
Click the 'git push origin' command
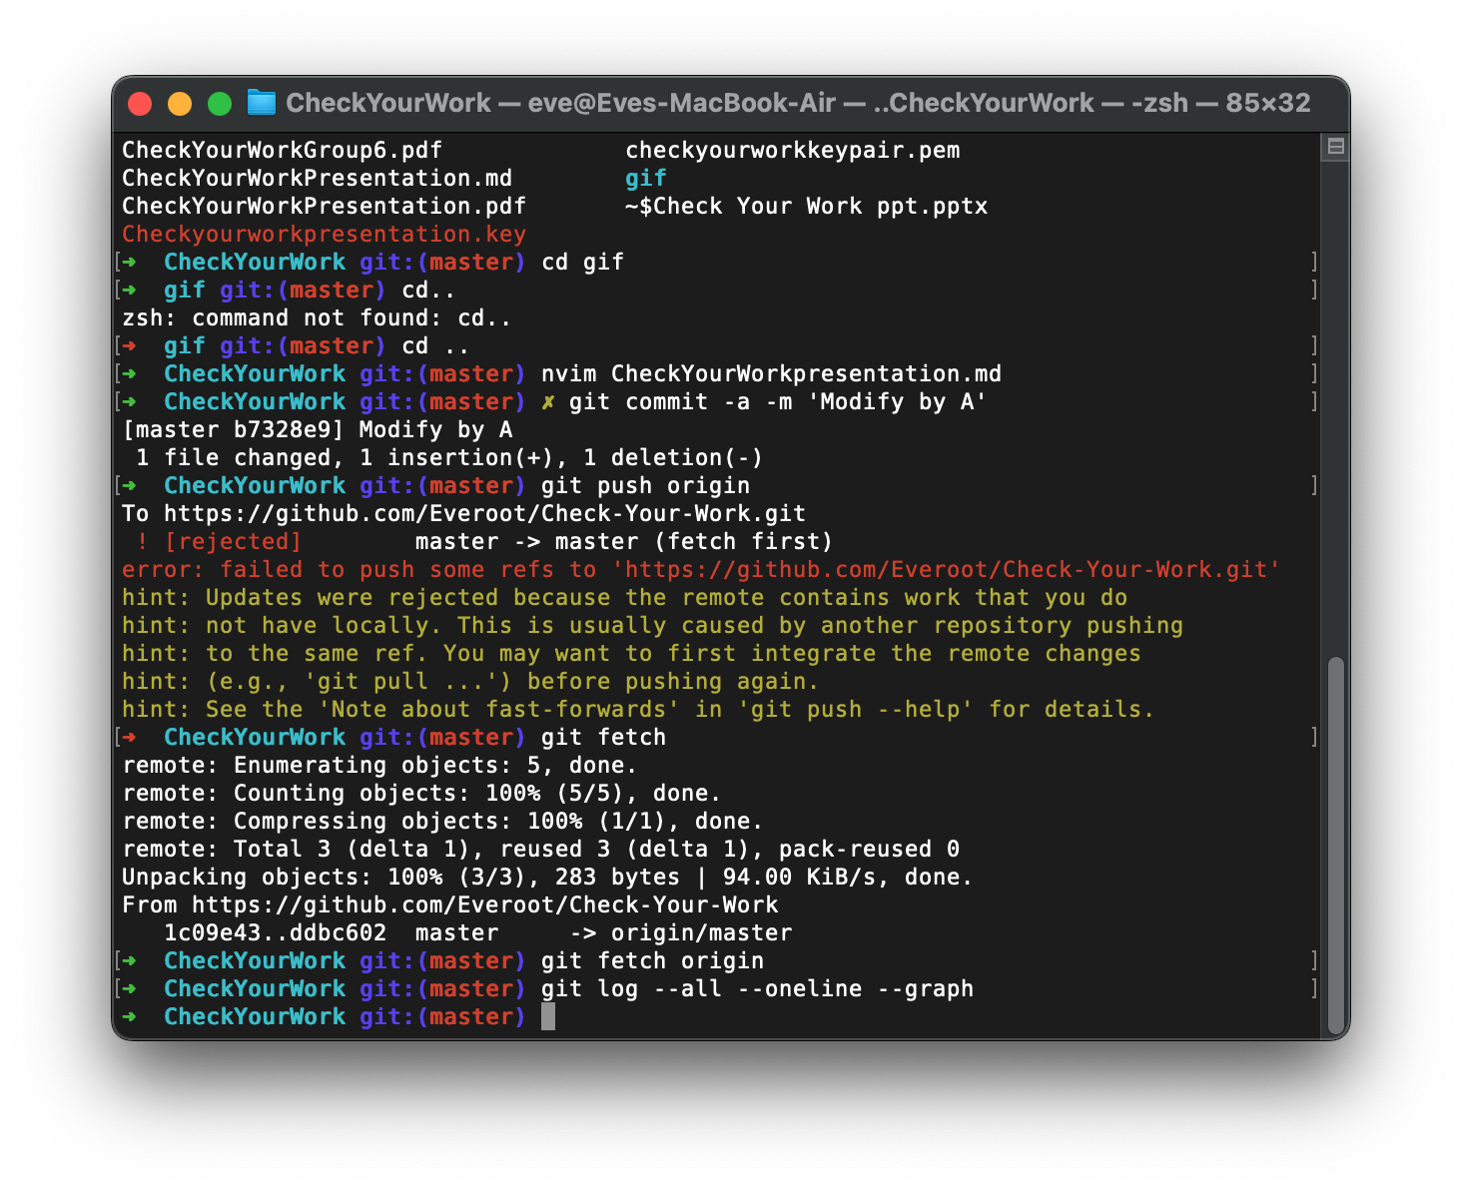646,486
